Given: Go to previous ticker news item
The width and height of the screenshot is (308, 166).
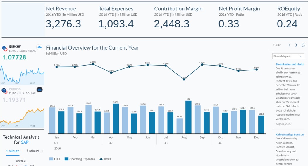Looking at the screenshot, I should [289, 45].
